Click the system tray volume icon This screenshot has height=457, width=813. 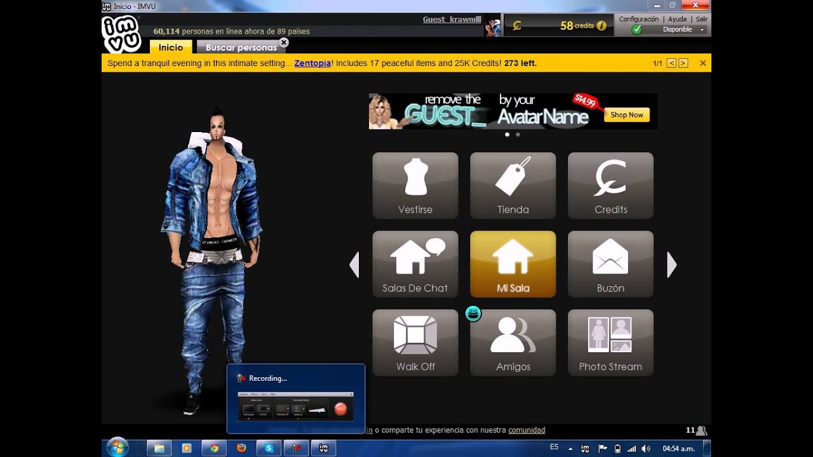(646, 448)
